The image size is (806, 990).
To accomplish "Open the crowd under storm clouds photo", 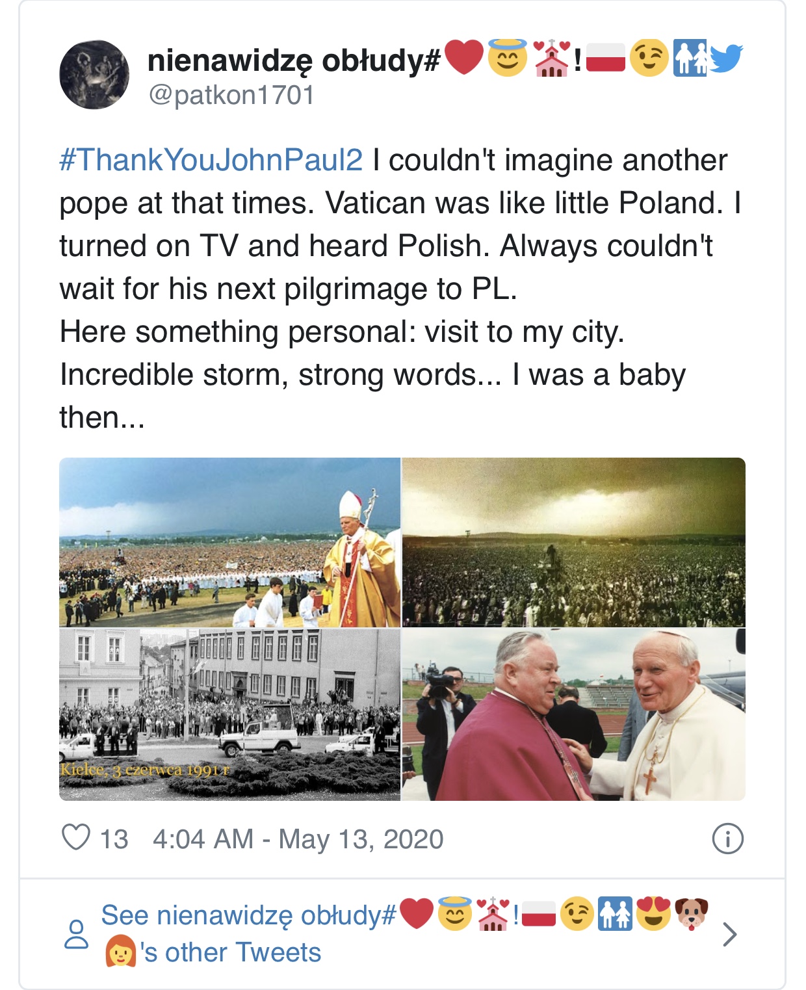I will (x=573, y=542).
